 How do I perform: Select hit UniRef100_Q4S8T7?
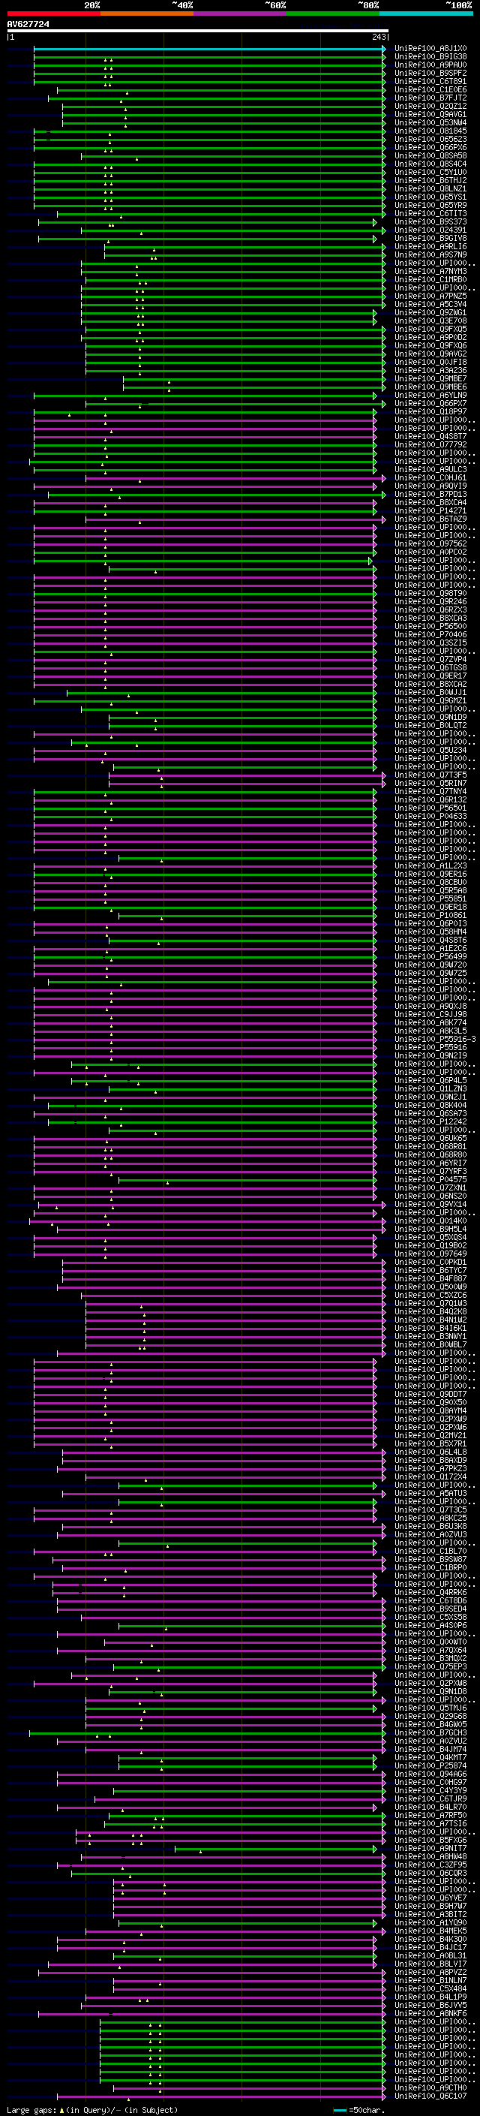tap(430, 437)
